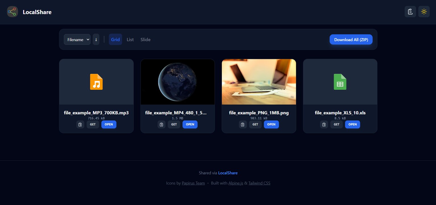Switch to List view
436x205 pixels.
(x=130, y=40)
